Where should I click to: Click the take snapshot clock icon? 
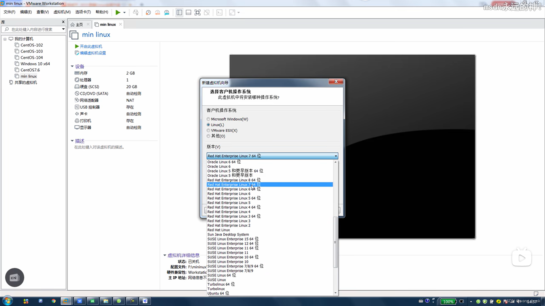148,12
